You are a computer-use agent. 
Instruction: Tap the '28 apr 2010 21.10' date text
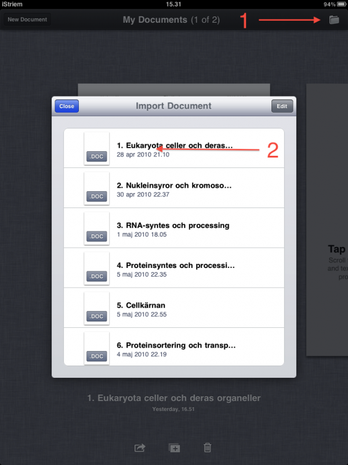point(143,155)
